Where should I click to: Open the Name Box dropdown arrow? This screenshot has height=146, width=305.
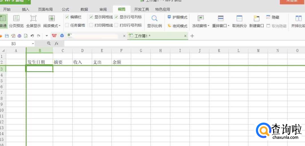[x=33, y=43]
